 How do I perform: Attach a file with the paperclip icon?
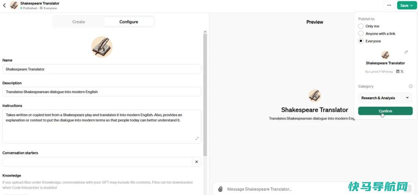pyautogui.click(x=220, y=189)
